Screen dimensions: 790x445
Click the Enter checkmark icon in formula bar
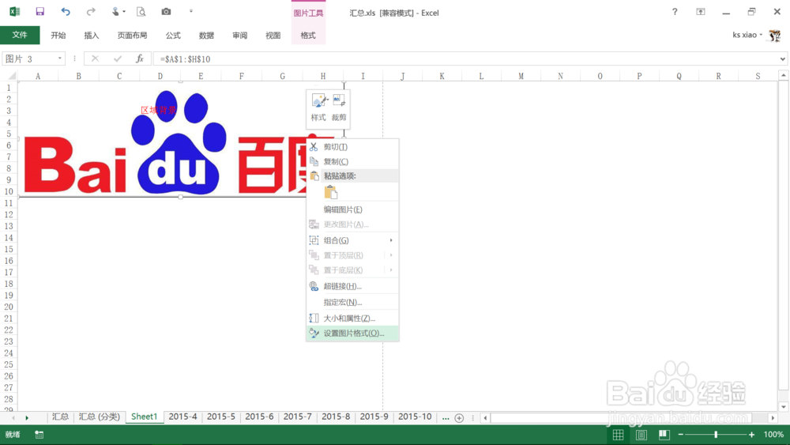click(118, 59)
